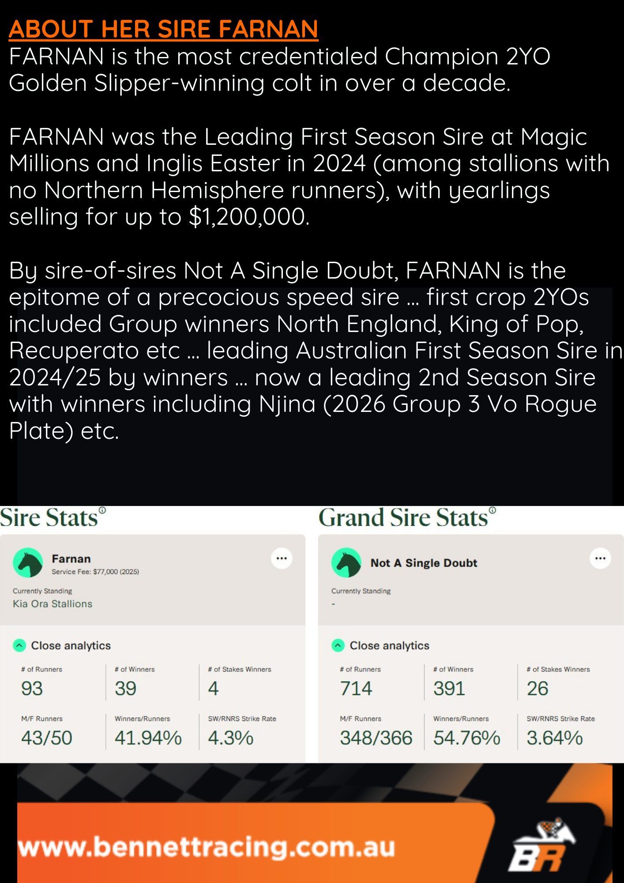Open the three-dot menu on Farnan card
624x883 pixels.
click(x=282, y=558)
